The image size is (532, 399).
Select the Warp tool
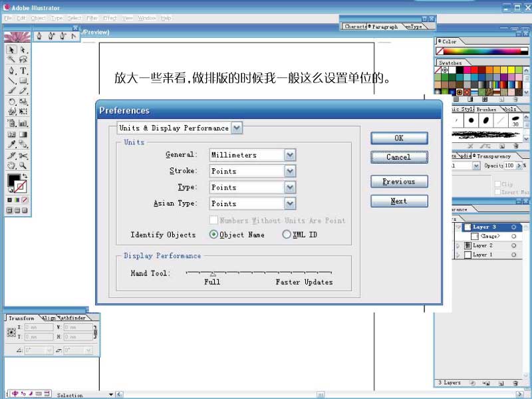pyautogui.click(x=11, y=111)
